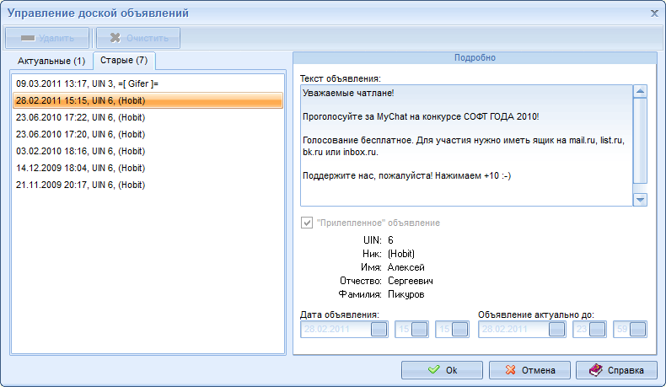This screenshot has height=387, width=666.
Task: Select announcement 09.03.2011 13:17 by Gifer
Action: click(x=148, y=83)
